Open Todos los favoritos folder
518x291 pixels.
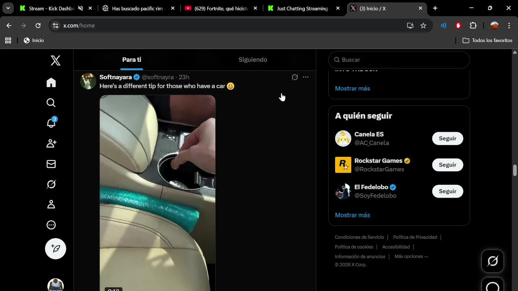pyautogui.click(x=487, y=40)
